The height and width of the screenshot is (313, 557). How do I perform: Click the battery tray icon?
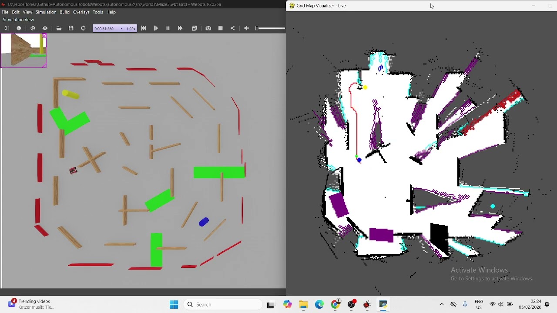510,304
